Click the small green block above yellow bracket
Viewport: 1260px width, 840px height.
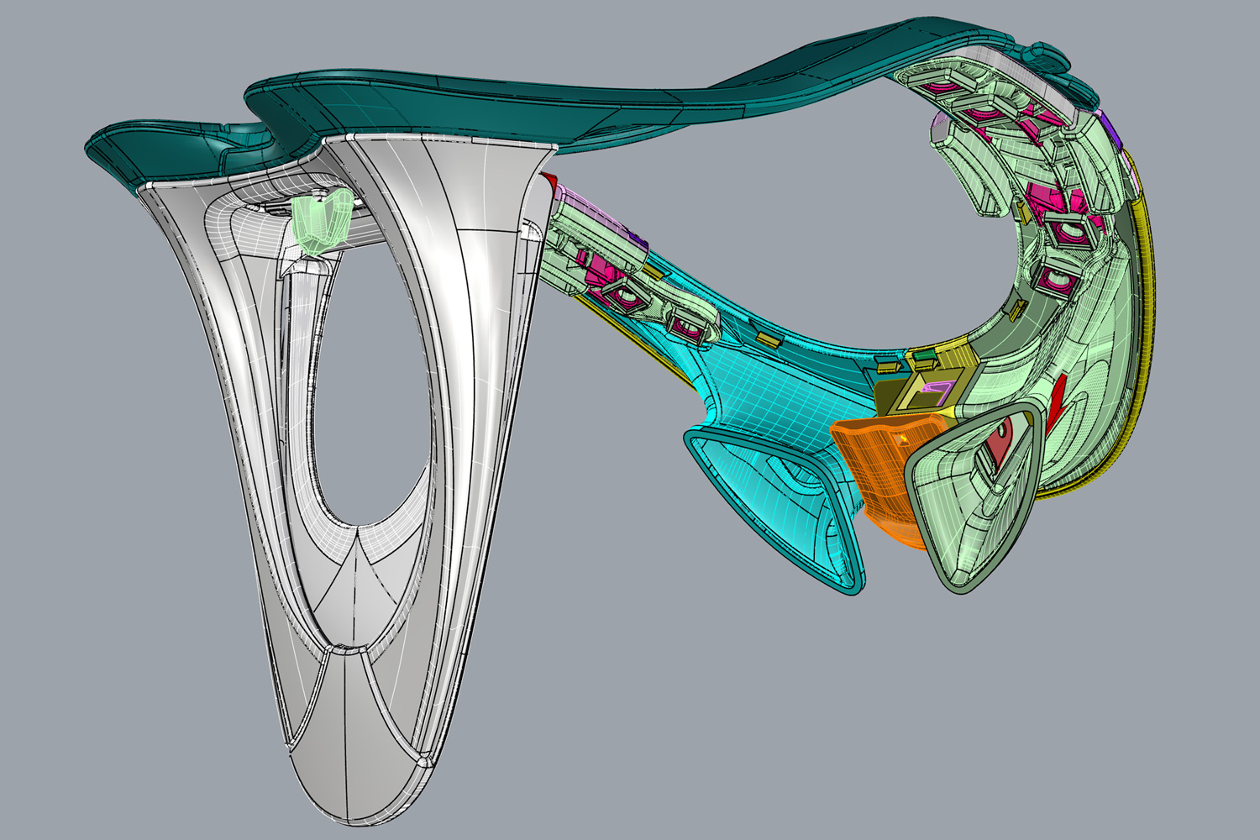(923, 358)
